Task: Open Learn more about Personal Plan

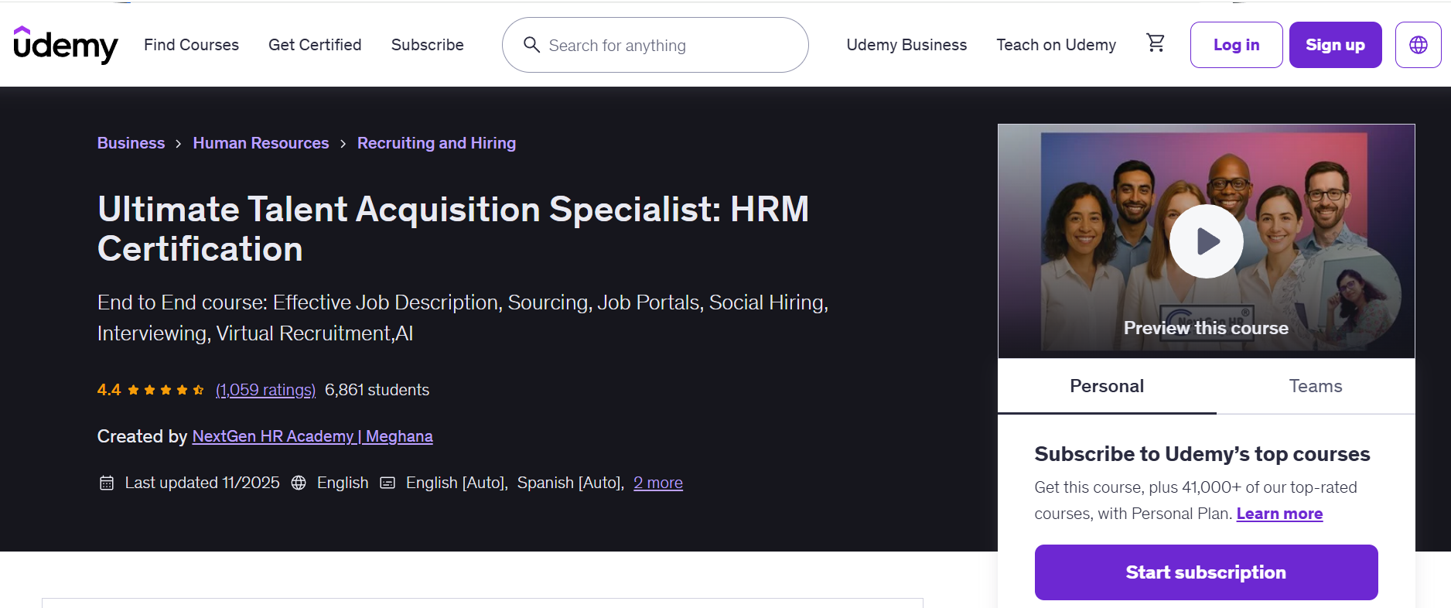Action: coord(1279,514)
